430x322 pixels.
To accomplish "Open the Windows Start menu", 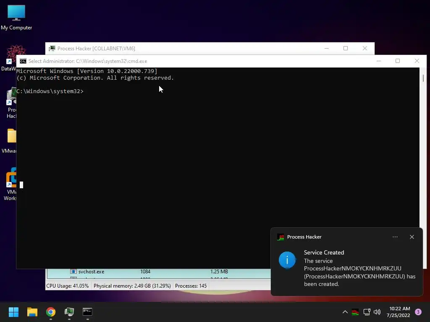I will coord(13,312).
